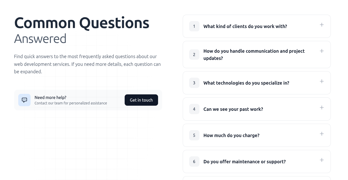Click the number 6 badge
Image resolution: width=348 pixels, height=180 pixels.
pos(194,161)
